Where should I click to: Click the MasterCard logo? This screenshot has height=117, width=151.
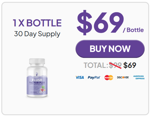click(x=109, y=78)
